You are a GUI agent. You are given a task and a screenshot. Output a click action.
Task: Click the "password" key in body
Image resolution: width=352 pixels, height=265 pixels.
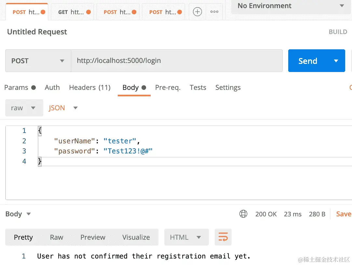tap(74, 151)
